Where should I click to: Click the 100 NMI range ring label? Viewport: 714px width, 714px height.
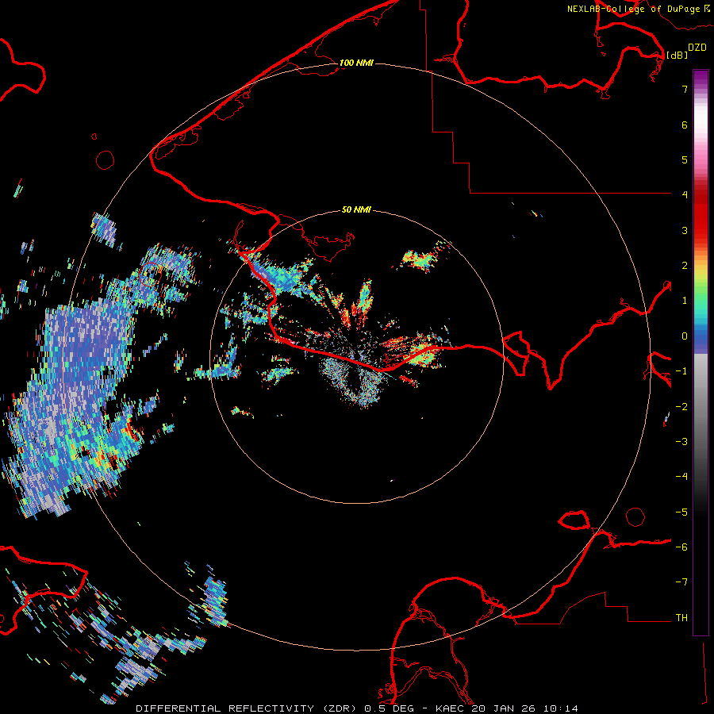(356, 63)
